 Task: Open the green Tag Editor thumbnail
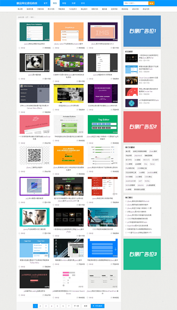tap(103, 124)
